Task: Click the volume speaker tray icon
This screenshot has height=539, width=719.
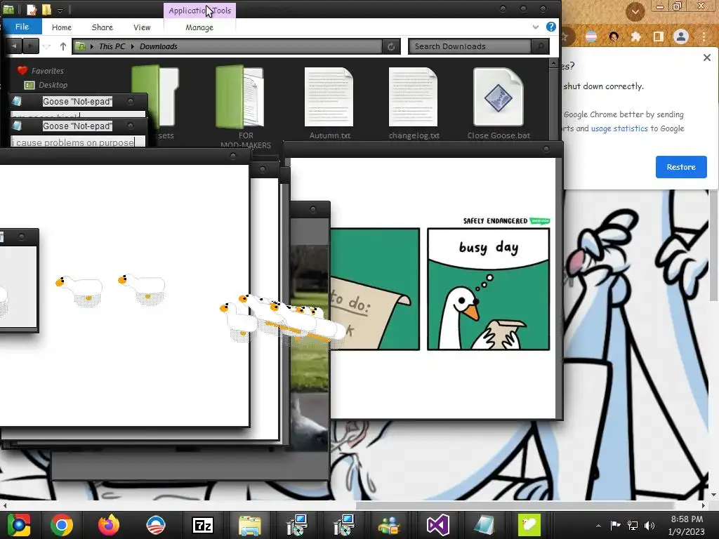Action: tap(649, 526)
